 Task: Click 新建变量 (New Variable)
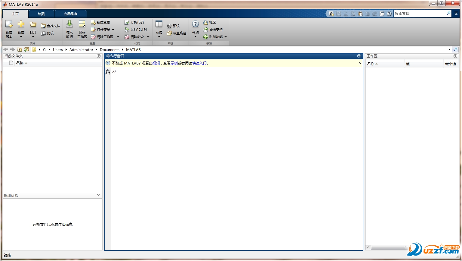pos(100,22)
